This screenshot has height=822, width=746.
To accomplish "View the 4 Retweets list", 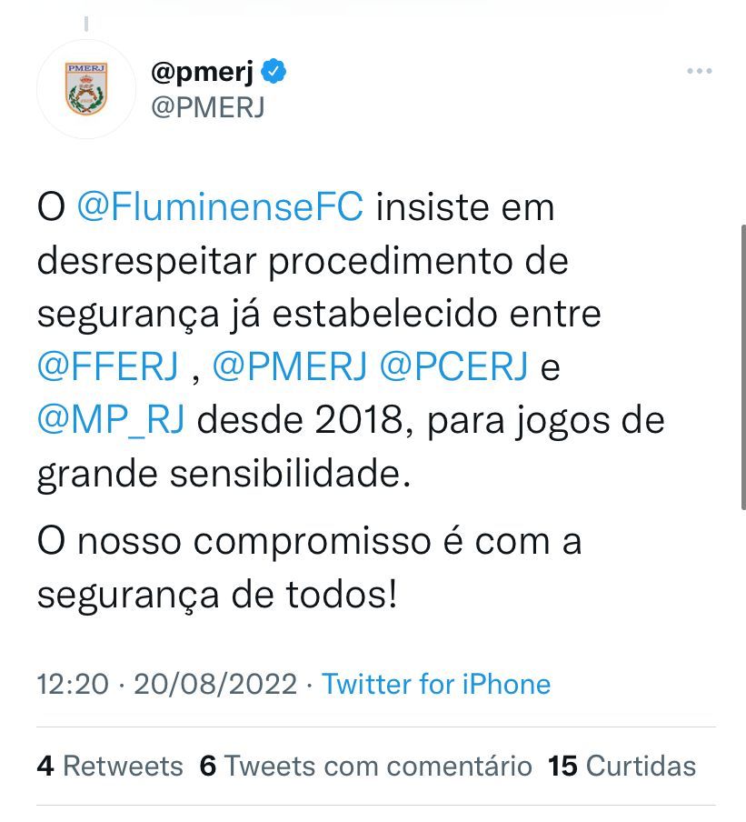I will (110, 766).
